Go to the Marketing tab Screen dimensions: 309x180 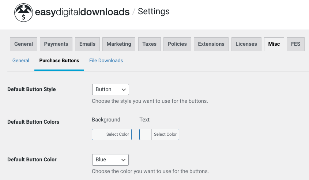pos(119,44)
